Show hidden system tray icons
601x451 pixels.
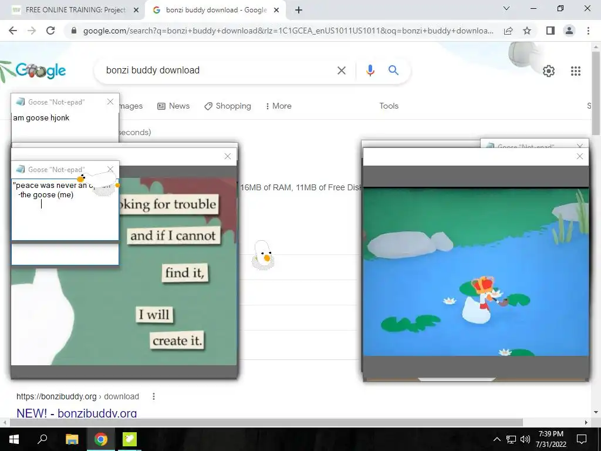[497, 439]
